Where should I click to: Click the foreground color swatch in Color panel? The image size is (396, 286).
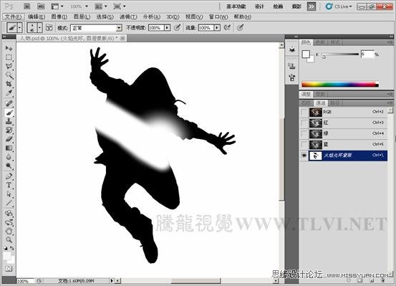tap(306, 54)
